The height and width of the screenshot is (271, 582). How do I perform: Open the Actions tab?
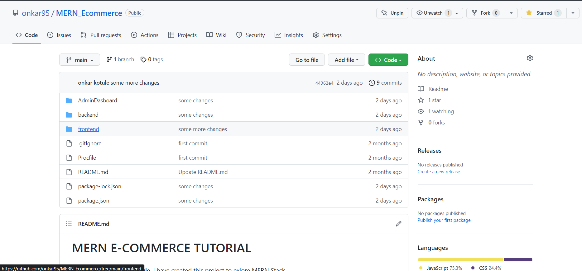click(x=145, y=35)
